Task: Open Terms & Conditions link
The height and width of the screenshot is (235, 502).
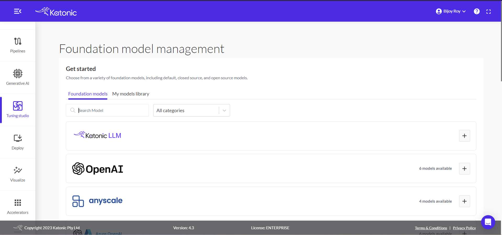Action: tap(431, 228)
